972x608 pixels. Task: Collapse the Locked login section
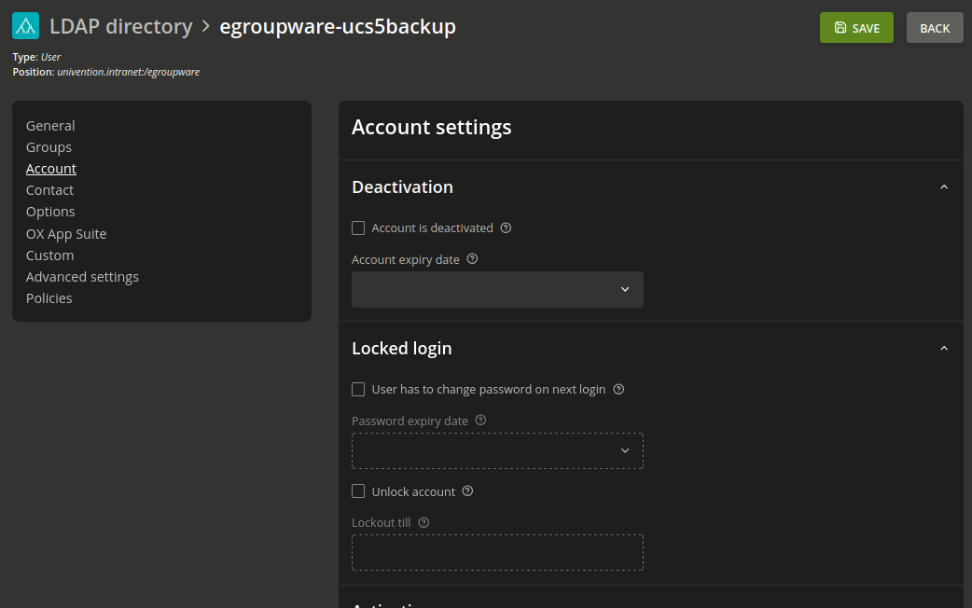(x=943, y=349)
